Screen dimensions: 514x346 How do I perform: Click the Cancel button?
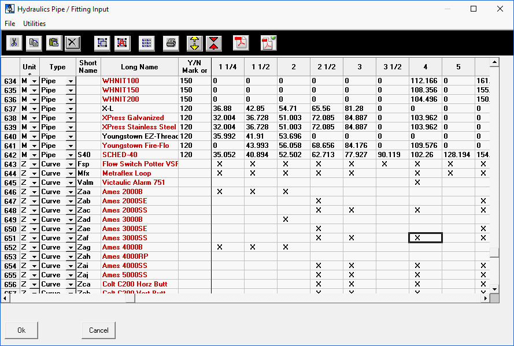coord(99,330)
